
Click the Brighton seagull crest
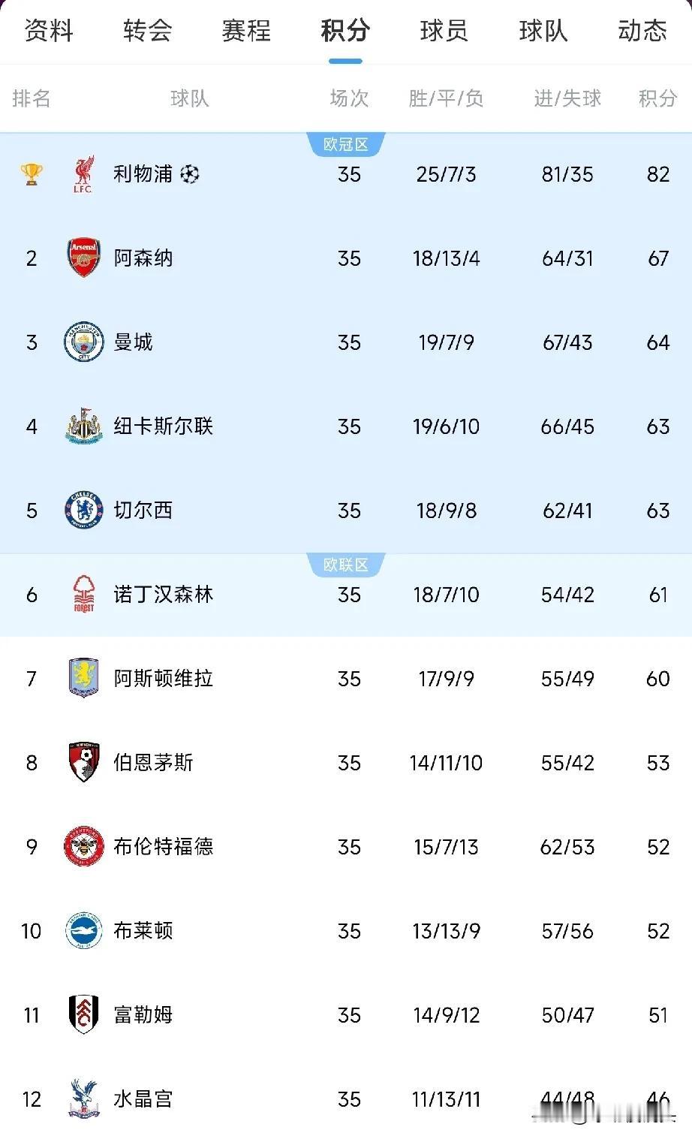click(83, 931)
